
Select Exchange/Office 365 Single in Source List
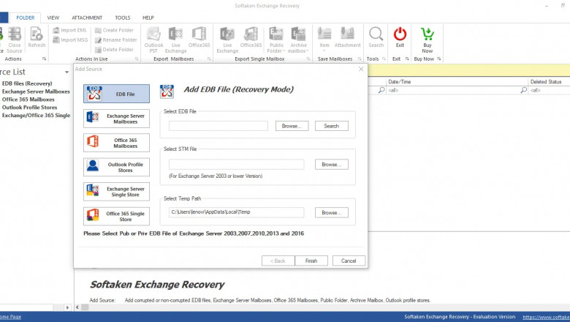[x=36, y=116]
